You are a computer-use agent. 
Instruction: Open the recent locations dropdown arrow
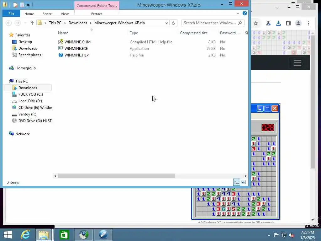click(x=25, y=23)
